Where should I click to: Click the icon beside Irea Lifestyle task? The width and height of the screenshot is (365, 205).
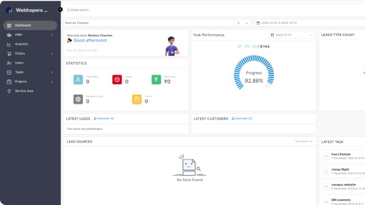point(326,156)
